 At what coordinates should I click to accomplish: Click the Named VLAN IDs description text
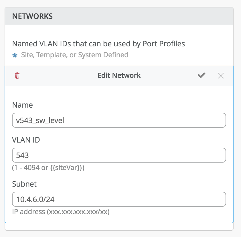click(x=98, y=44)
